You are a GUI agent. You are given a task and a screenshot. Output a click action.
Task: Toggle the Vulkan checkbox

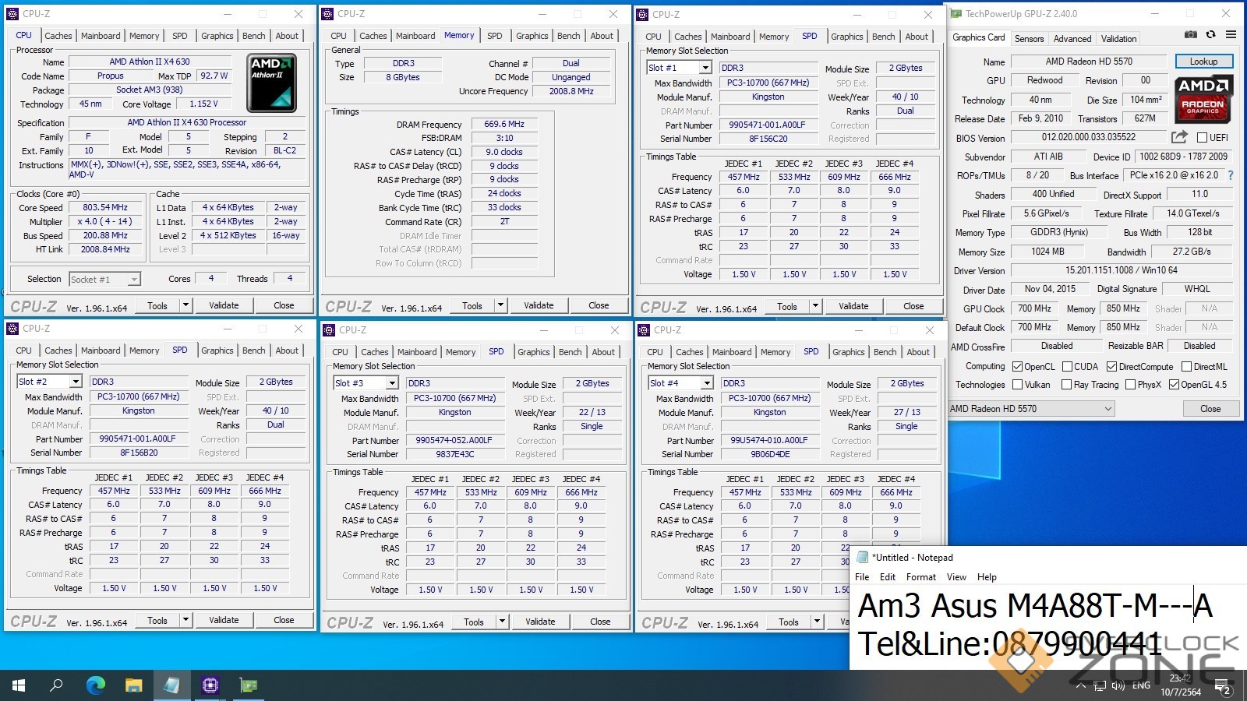[x=1017, y=385]
